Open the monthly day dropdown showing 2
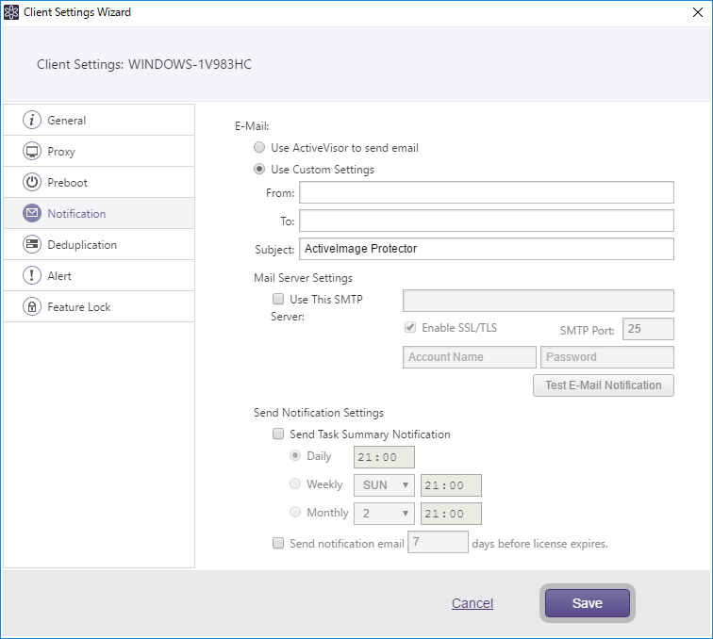The image size is (713, 639). pos(384,514)
